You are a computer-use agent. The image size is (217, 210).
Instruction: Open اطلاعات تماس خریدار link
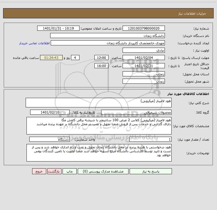[34, 43]
